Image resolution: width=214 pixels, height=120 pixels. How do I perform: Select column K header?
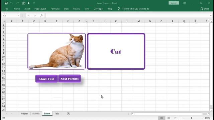(x=116, y=21)
